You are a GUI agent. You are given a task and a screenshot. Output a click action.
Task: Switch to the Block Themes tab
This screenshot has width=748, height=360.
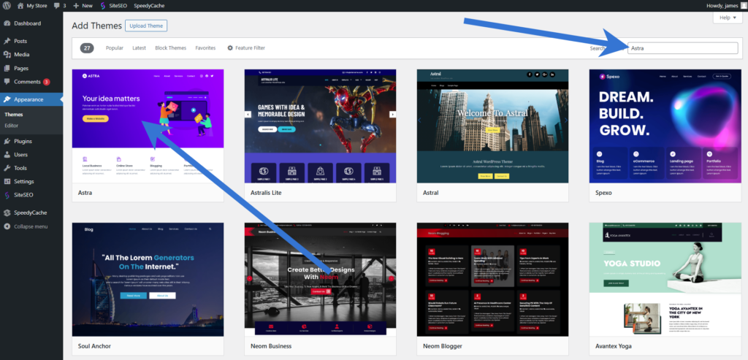click(x=170, y=47)
